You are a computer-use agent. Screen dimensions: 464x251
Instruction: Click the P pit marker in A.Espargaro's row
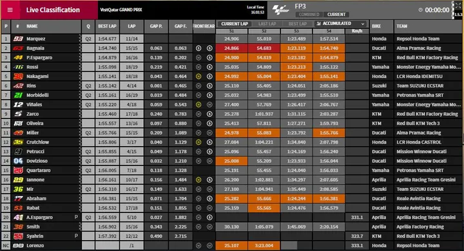[76, 218]
